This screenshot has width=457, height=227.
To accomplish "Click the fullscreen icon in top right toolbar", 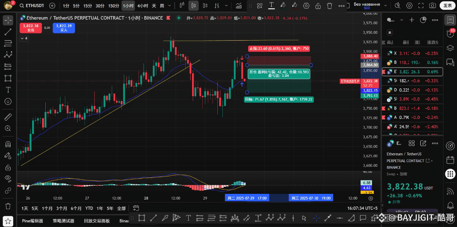I will click(x=421, y=6).
